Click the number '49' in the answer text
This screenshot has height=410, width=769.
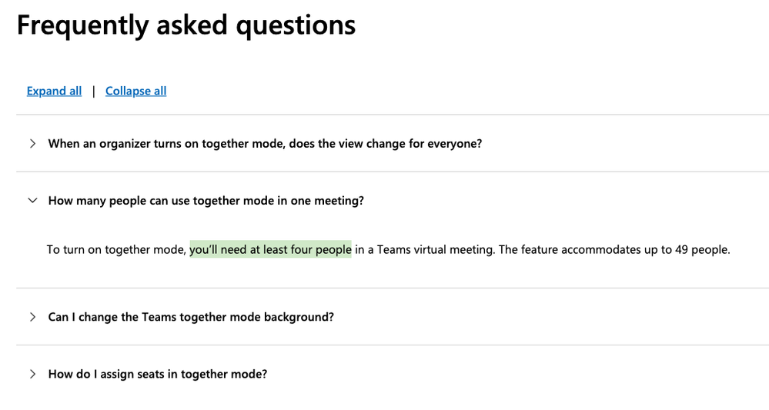681,250
